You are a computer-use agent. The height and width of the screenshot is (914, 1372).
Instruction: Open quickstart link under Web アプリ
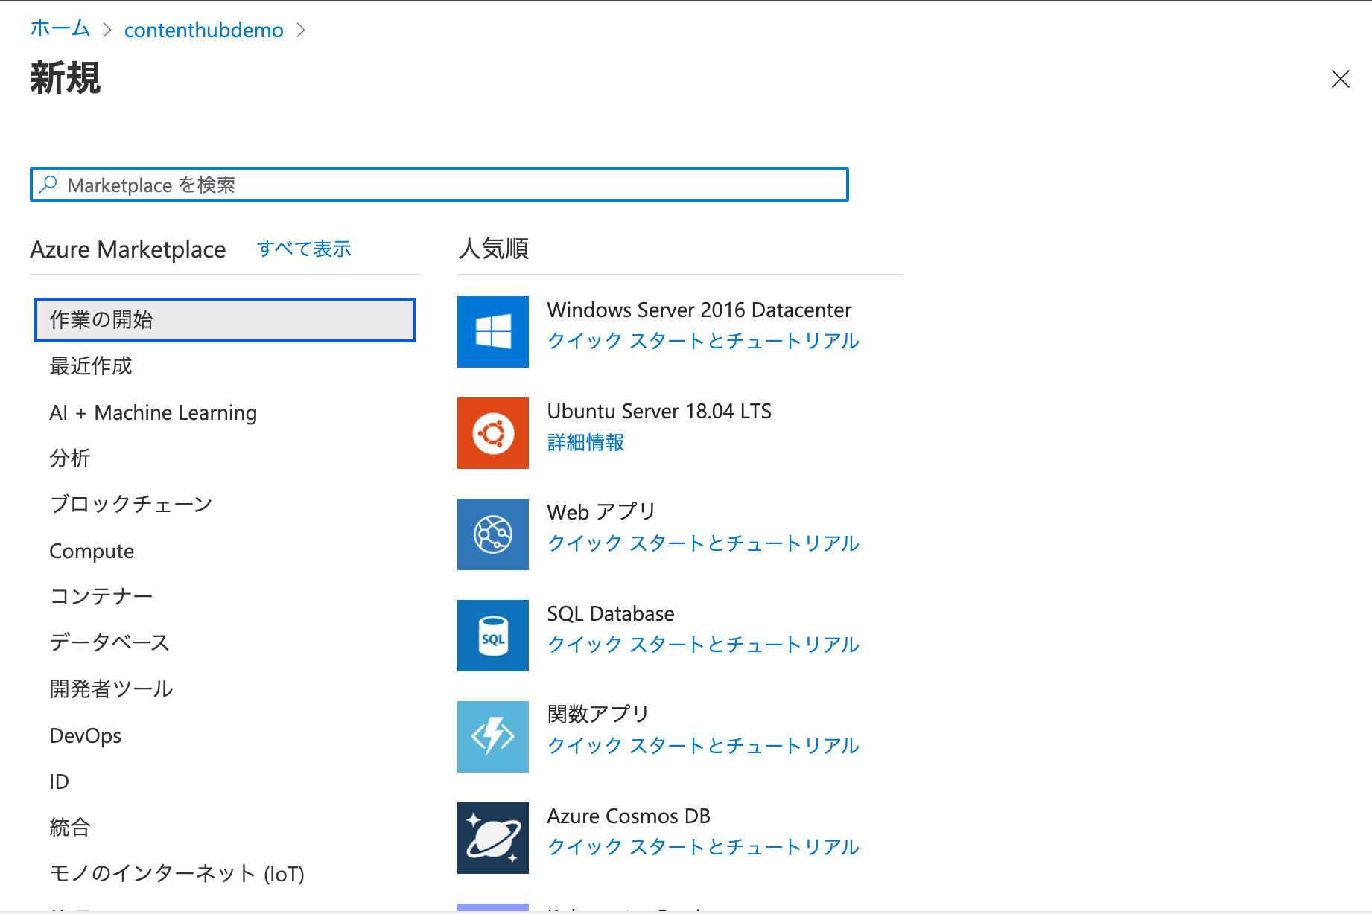(x=703, y=543)
